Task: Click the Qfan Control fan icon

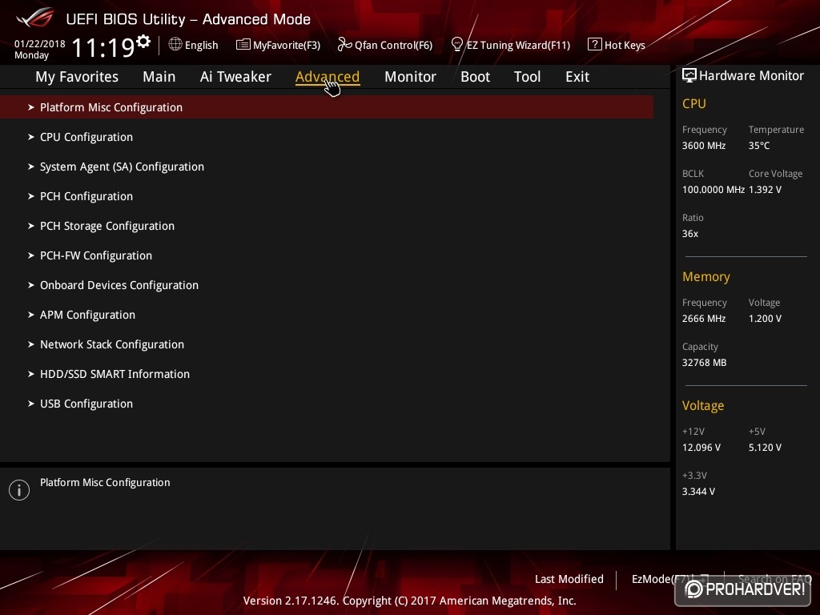Action: coord(344,45)
